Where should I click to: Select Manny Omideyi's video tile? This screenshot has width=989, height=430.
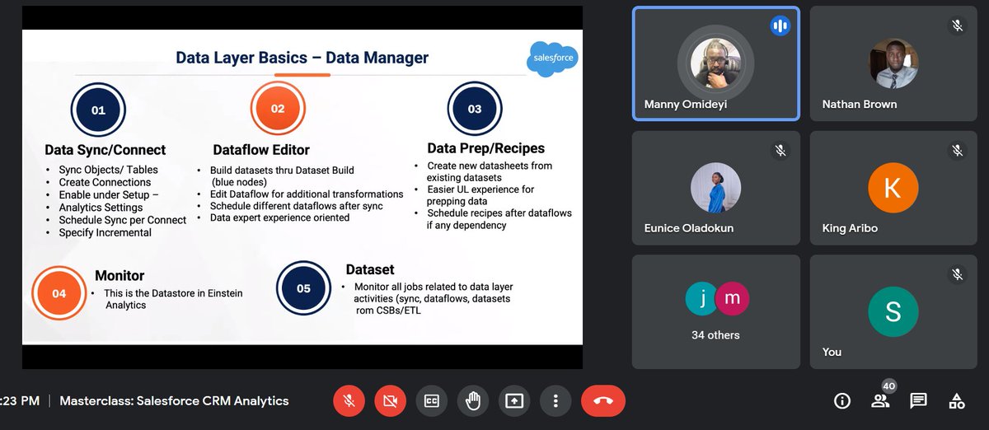pyautogui.click(x=715, y=63)
